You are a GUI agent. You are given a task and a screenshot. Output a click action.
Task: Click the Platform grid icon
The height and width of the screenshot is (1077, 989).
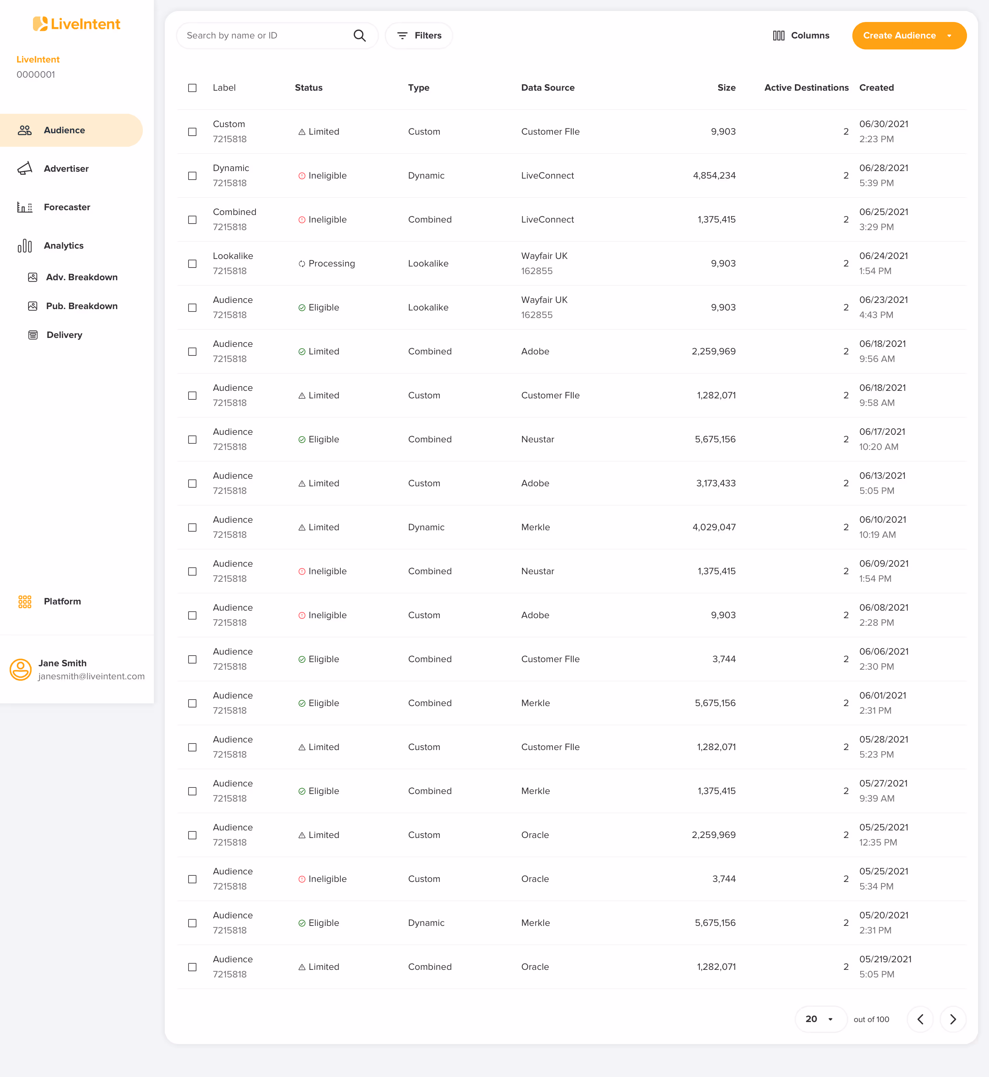click(25, 602)
